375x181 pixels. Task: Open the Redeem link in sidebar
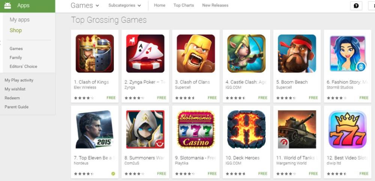click(12, 98)
